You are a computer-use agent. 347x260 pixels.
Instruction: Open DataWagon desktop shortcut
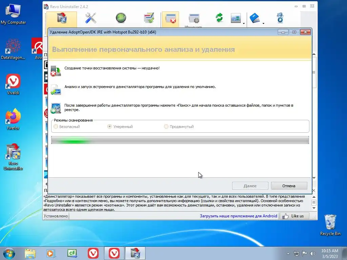coord(13,49)
